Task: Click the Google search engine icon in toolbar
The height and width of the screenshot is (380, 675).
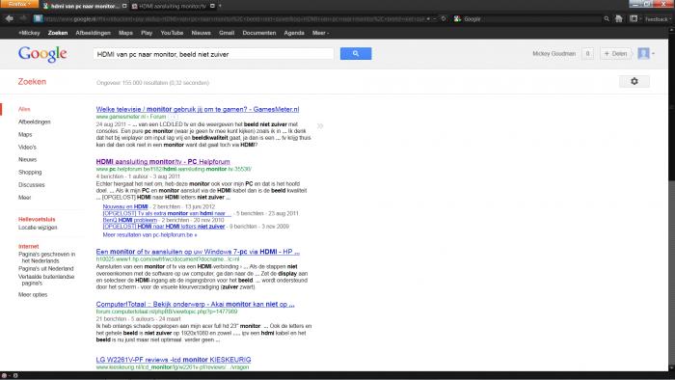Action: pyautogui.click(x=458, y=18)
